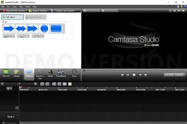187x124 pixels.
Task: Select the double-headed arrow callout shape
Action: point(21,29)
